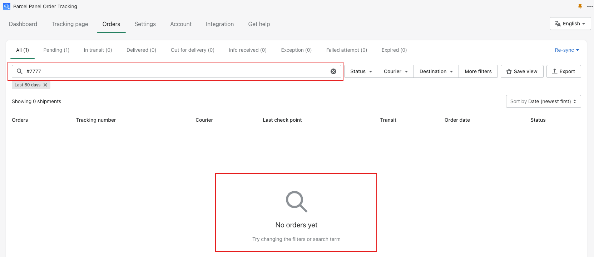
Task: Click the Tracking number column header
Action: [96, 120]
